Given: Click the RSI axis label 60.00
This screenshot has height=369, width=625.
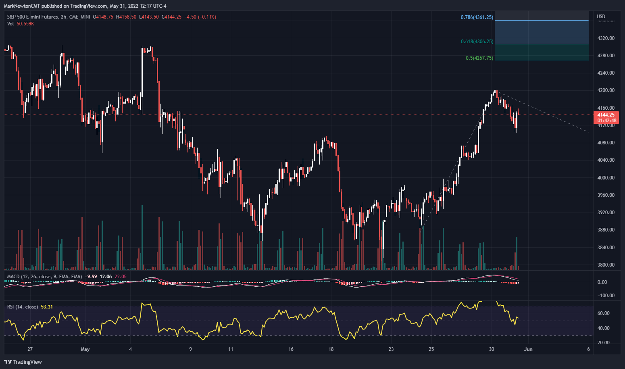Looking at the screenshot, I should coord(603,313).
